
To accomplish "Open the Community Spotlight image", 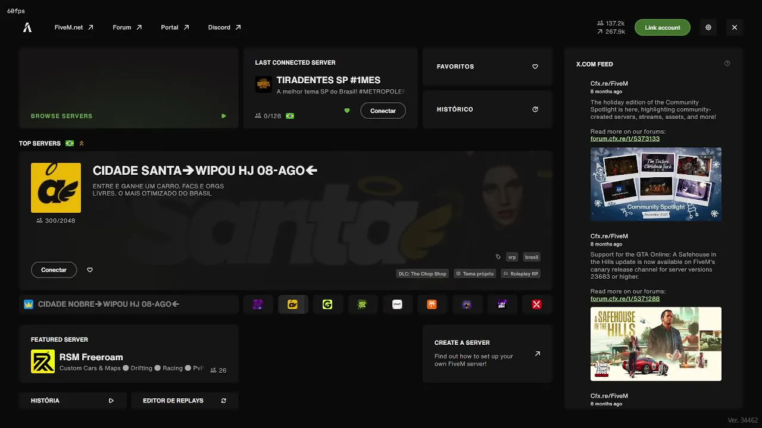I will click(656, 184).
